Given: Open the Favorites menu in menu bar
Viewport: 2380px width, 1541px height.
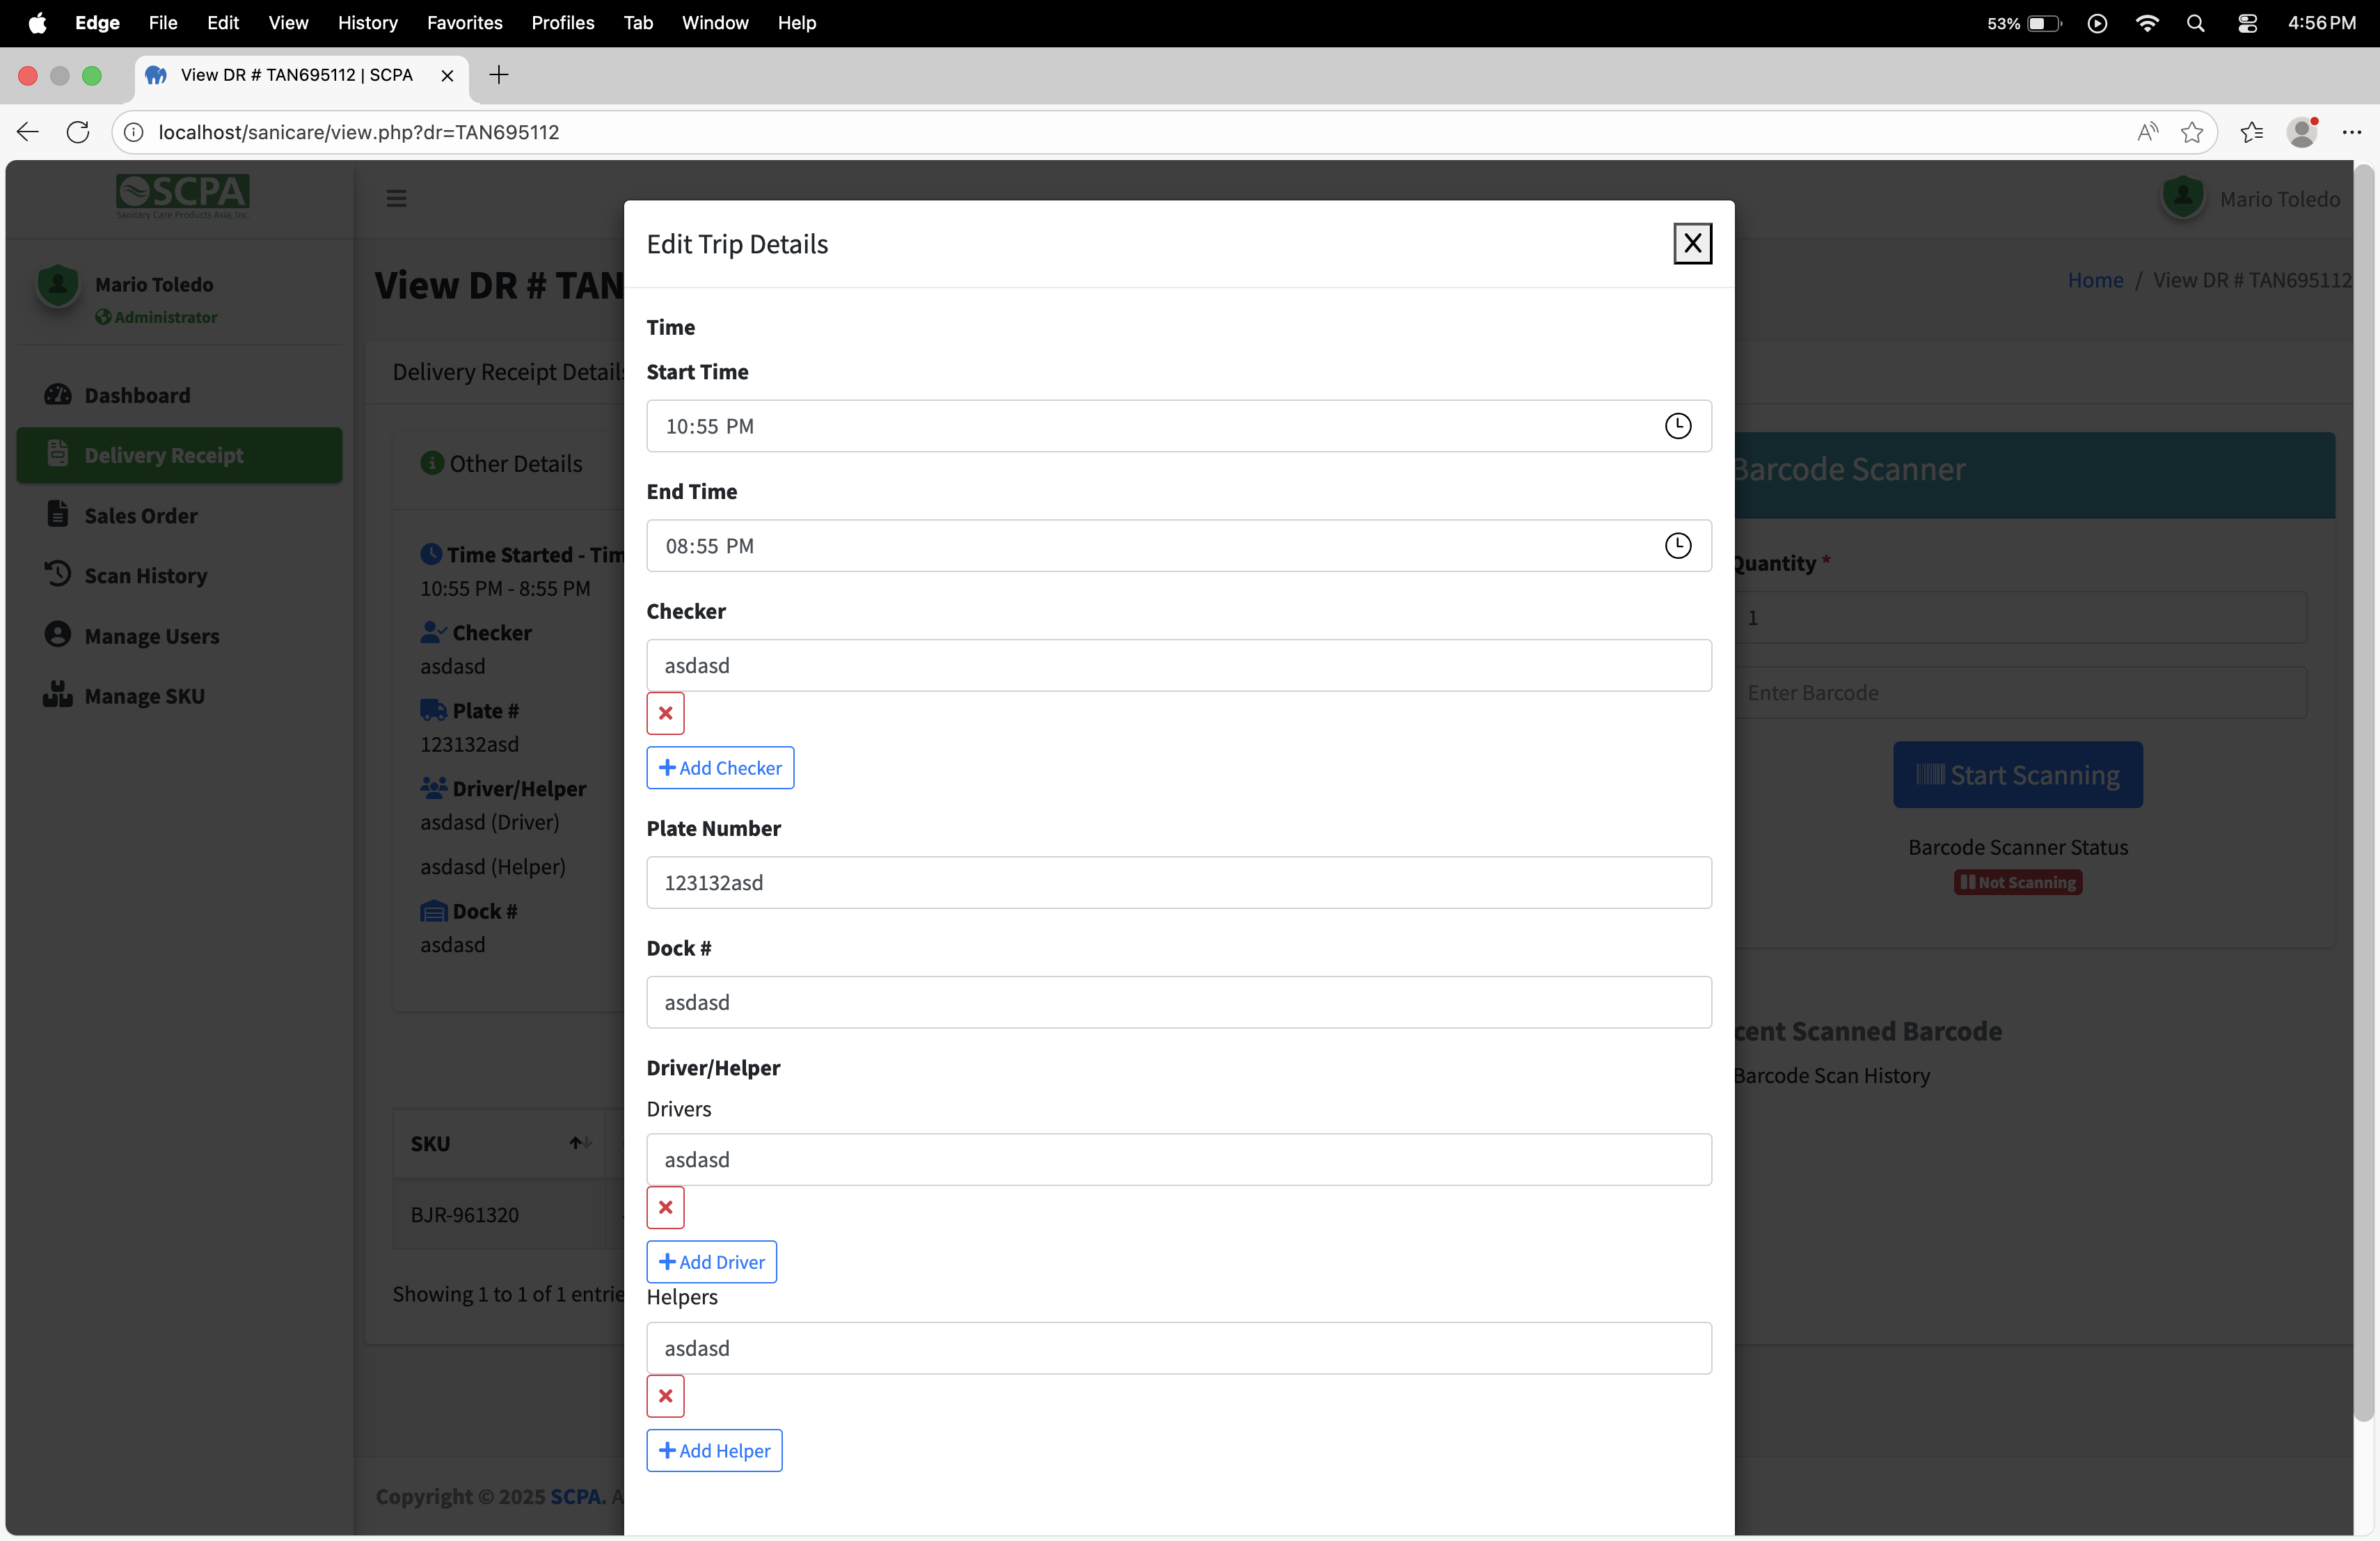Looking at the screenshot, I should tap(464, 22).
